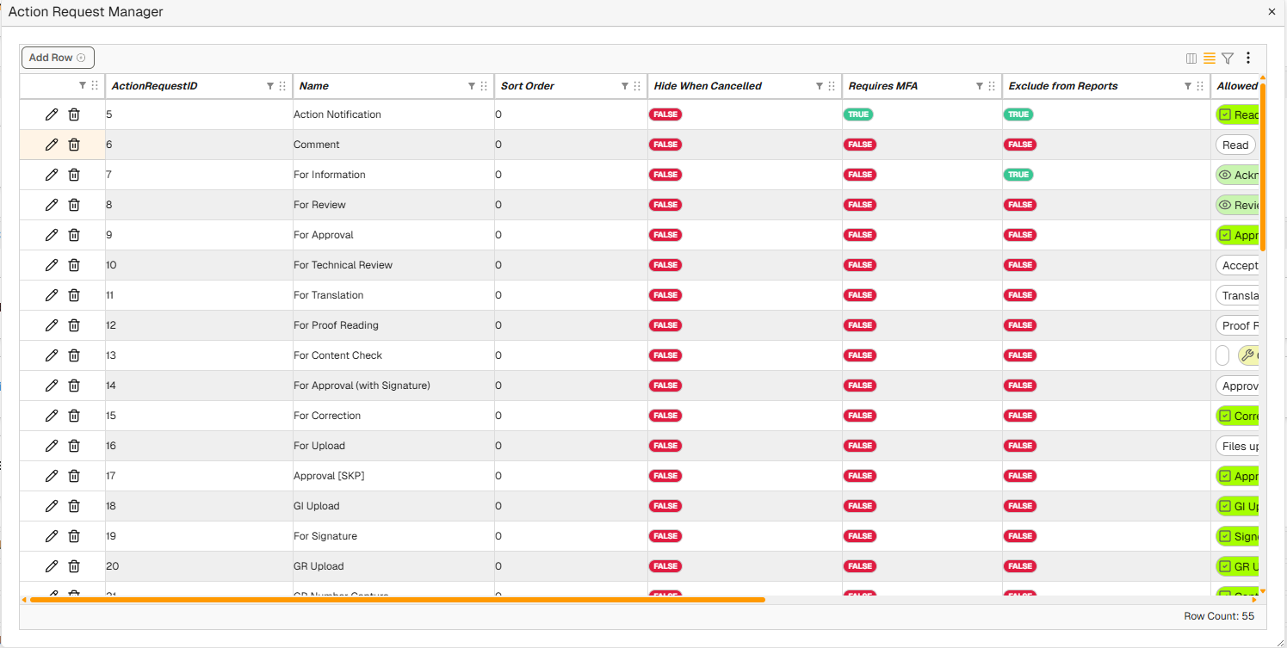
Task: Close the Action Request Manager dialog
Action: tap(1272, 12)
